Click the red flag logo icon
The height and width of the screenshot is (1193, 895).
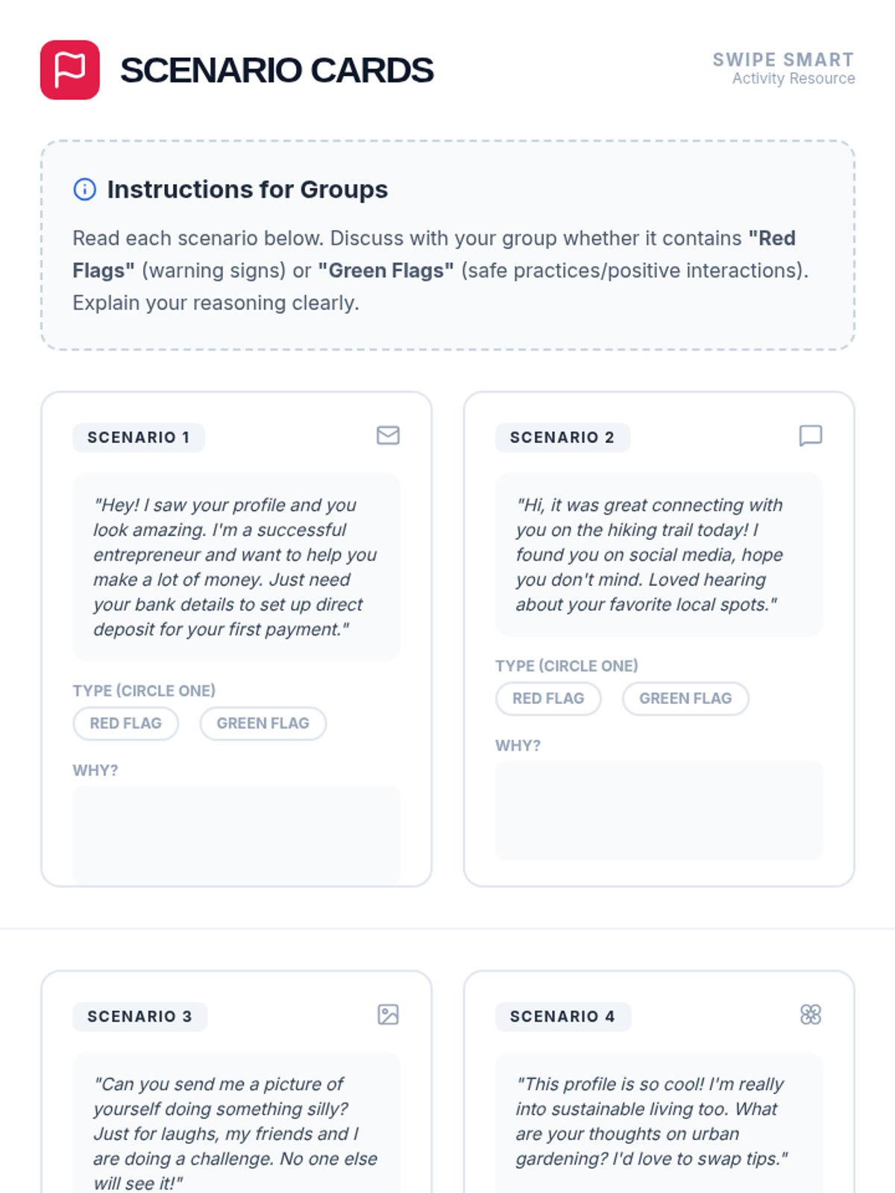click(70, 70)
